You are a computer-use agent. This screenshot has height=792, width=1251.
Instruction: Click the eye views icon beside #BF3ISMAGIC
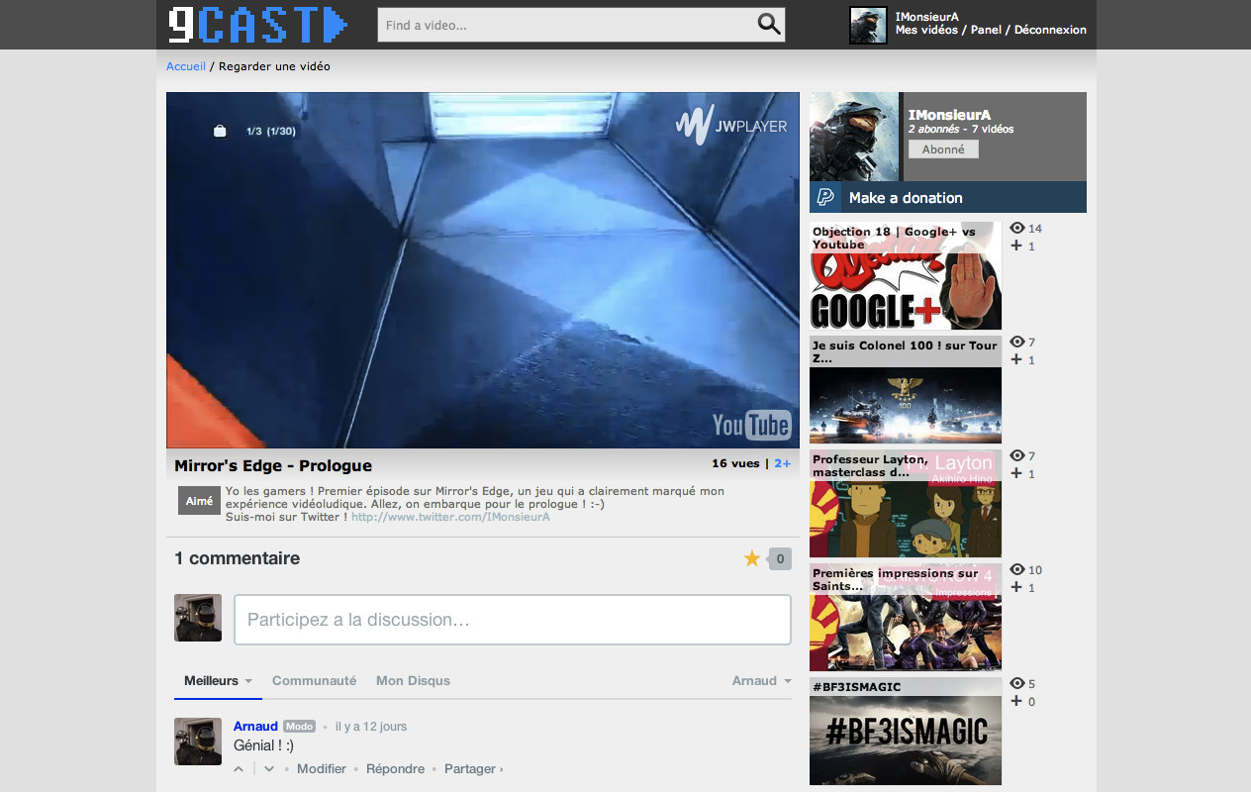coord(1016,683)
